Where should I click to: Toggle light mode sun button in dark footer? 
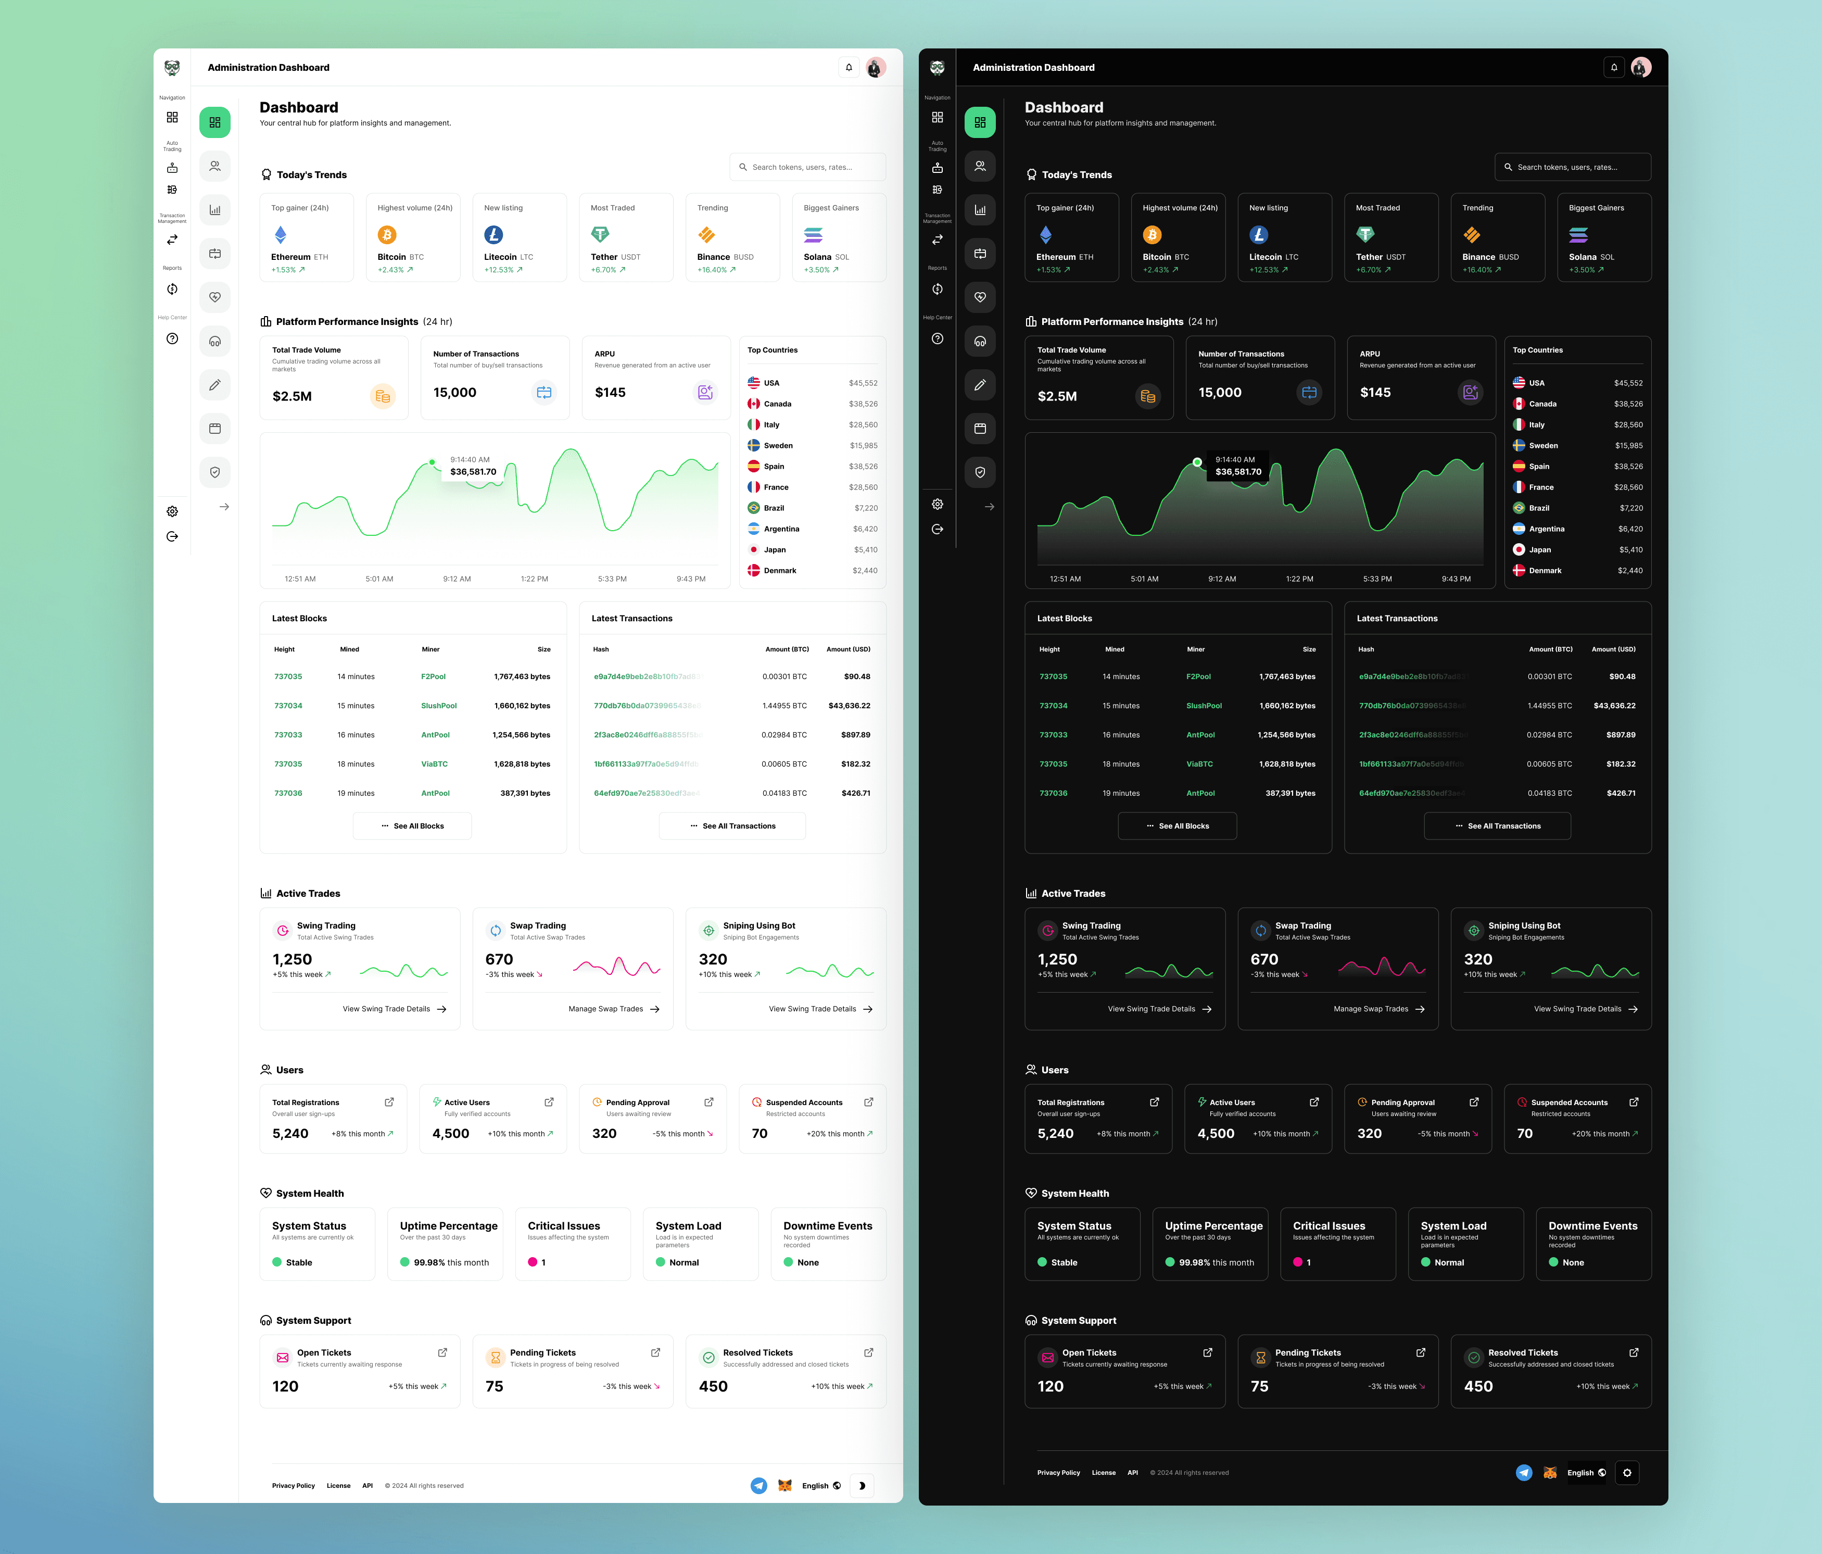click(1627, 1472)
